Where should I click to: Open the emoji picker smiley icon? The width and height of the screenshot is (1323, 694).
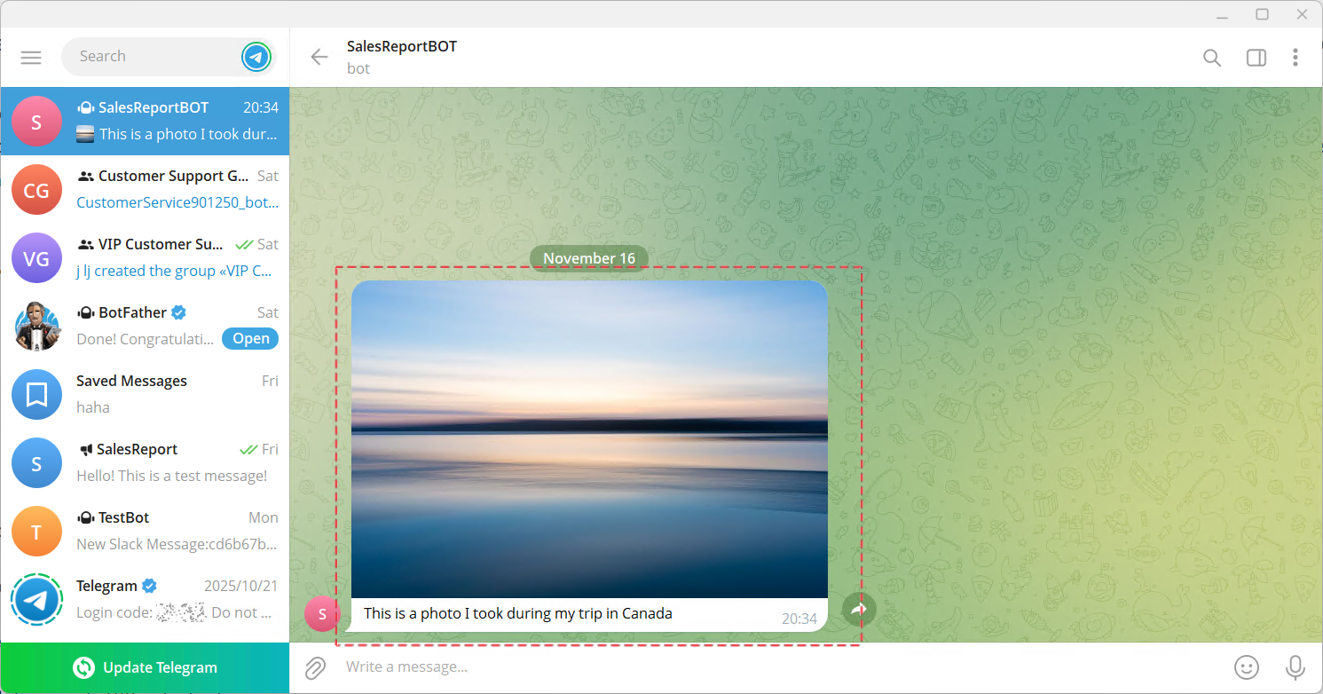tap(1247, 667)
